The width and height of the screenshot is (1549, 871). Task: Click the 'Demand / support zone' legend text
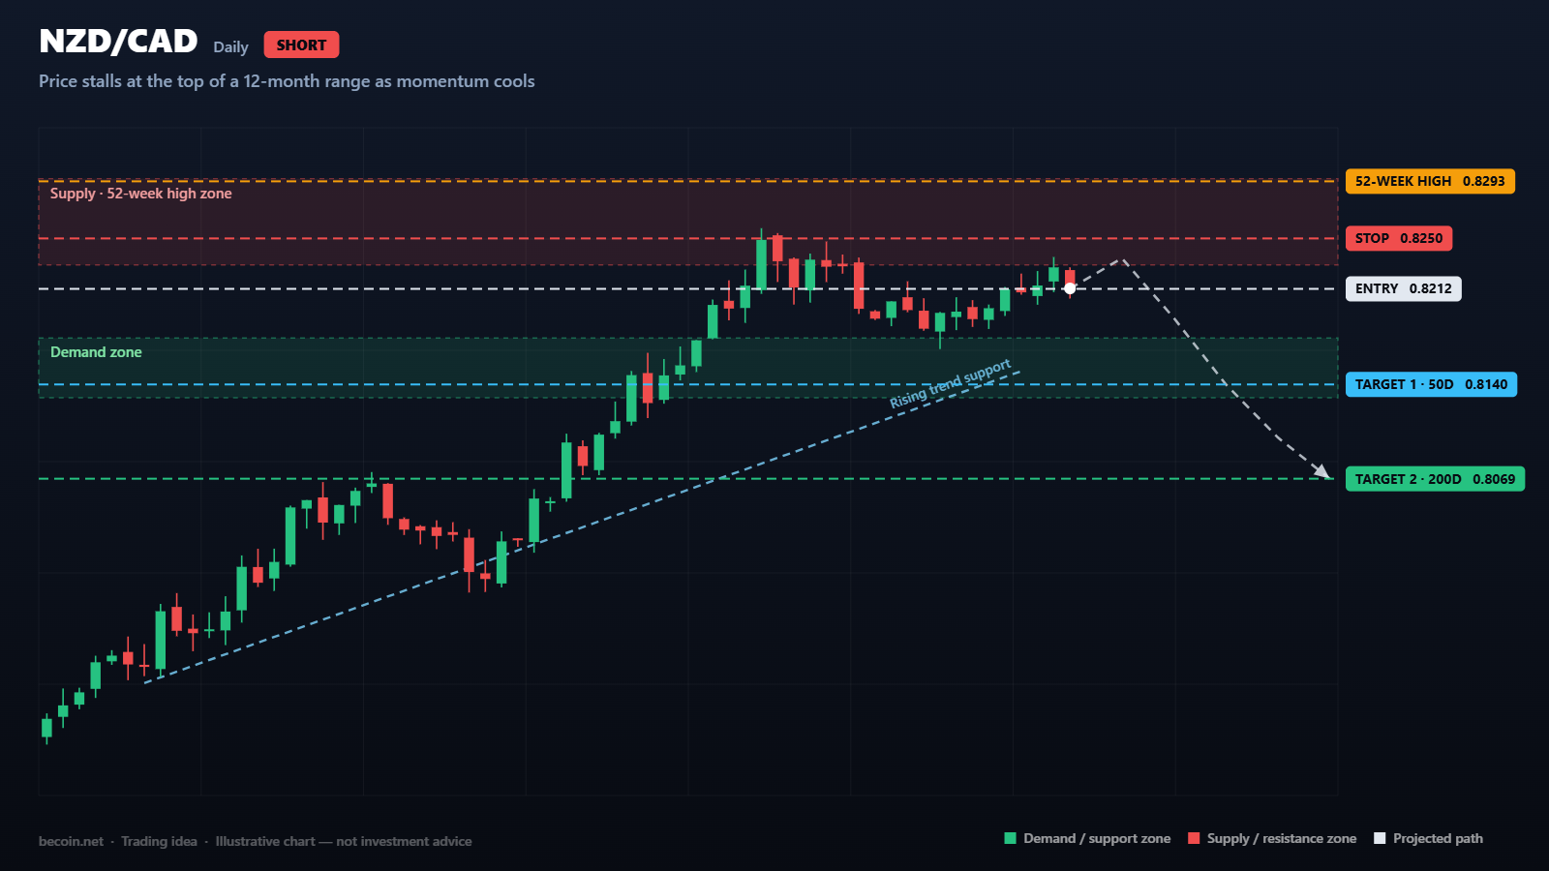(x=1097, y=839)
